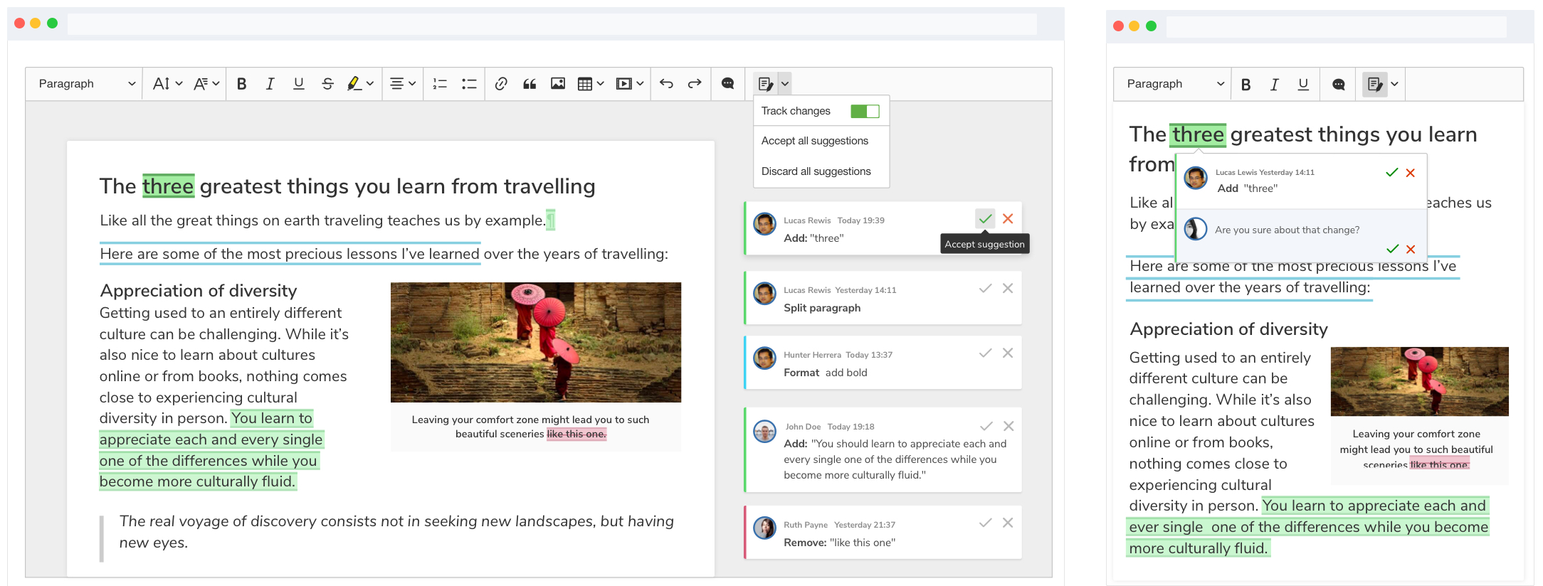Accept the Add "three" suggestion by Lucas Rewis
Viewport: 1543px width, 586px height.
point(985,219)
